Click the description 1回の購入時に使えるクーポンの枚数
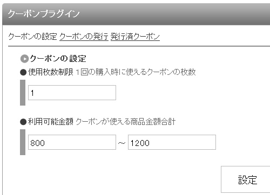Screen dimensions: 270x195 tap(136, 72)
